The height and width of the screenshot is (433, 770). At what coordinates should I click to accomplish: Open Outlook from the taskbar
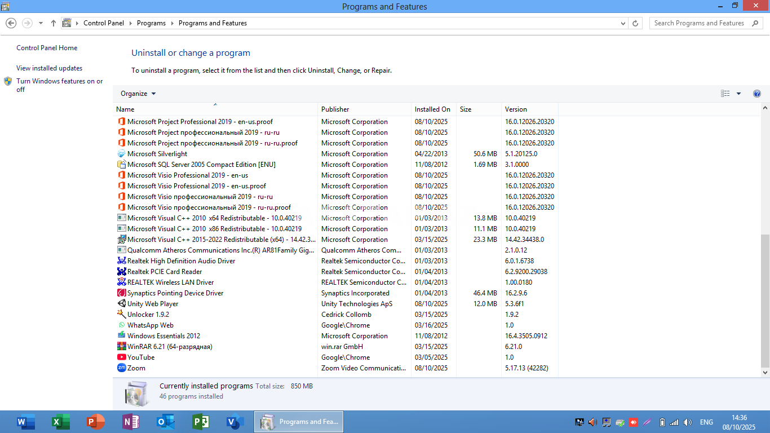point(166,422)
